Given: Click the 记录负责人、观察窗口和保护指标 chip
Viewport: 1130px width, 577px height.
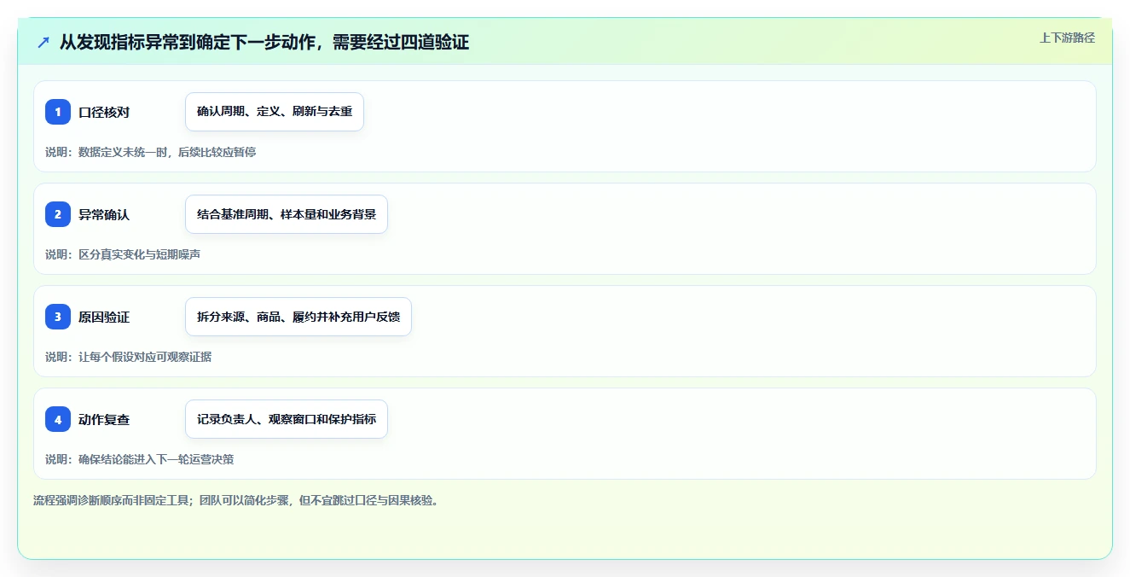Looking at the screenshot, I should point(287,419).
